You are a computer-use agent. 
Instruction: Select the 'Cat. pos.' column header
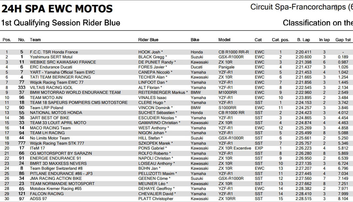point(280,40)
